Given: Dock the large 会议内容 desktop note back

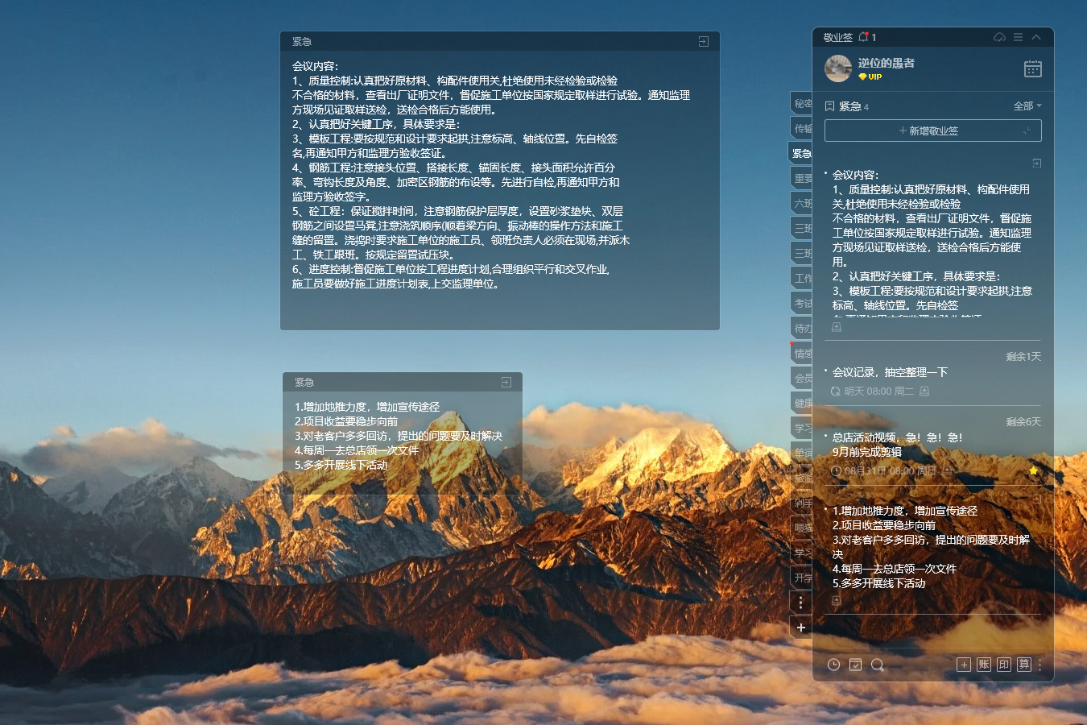Looking at the screenshot, I should (704, 41).
